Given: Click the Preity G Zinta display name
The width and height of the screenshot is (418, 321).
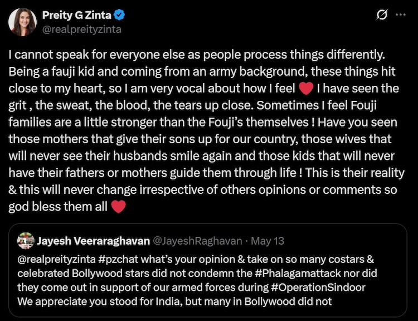Looking at the screenshot, I should (76, 15).
